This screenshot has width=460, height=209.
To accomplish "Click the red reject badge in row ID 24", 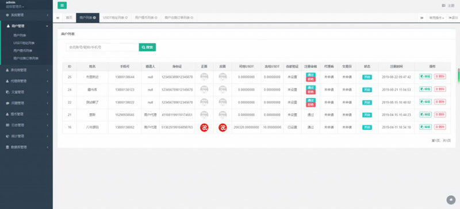I will (310, 92).
